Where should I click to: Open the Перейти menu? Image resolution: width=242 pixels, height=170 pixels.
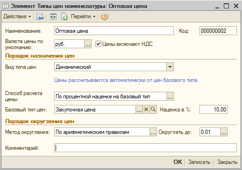click(x=83, y=16)
